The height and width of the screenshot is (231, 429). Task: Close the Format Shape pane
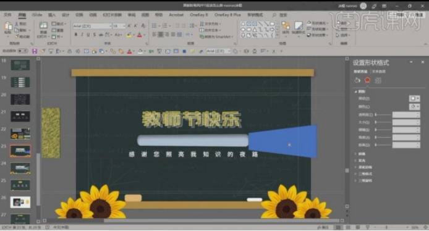pyautogui.click(x=422, y=62)
